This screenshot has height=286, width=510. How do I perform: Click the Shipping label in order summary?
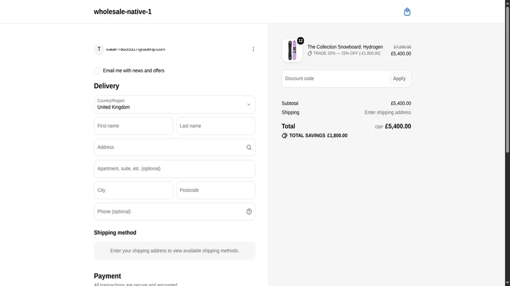(291, 112)
